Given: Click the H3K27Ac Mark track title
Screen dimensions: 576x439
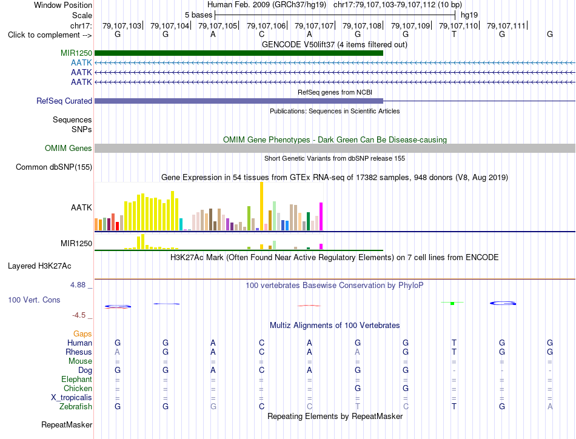Looking at the screenshot, I should (x=335, y=257).
